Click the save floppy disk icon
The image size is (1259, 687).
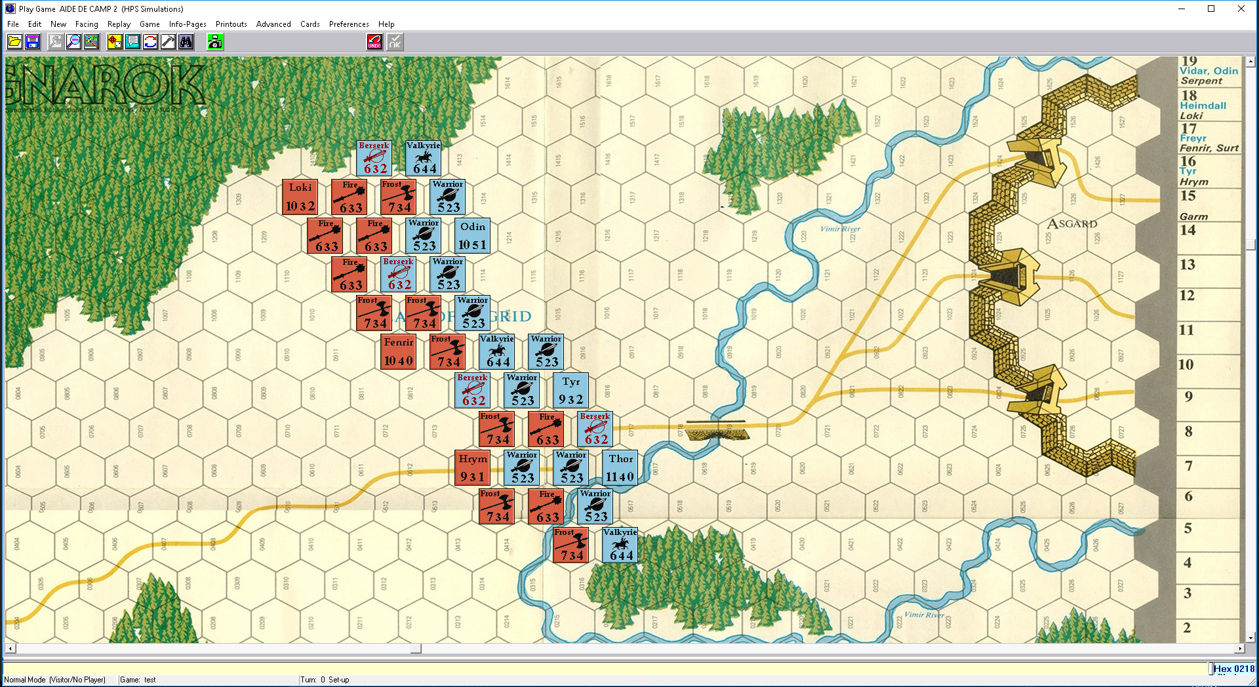click(32, 43)
